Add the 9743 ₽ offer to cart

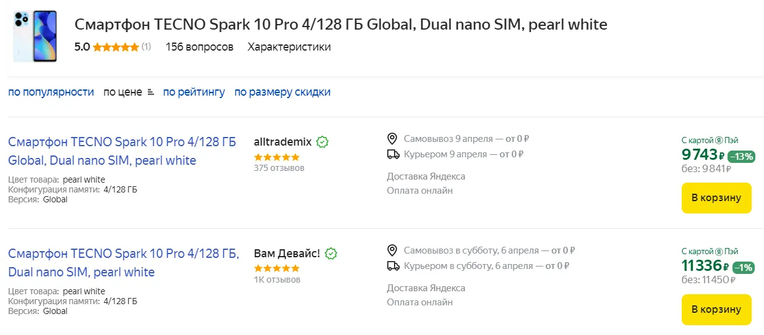pos(716,198)
